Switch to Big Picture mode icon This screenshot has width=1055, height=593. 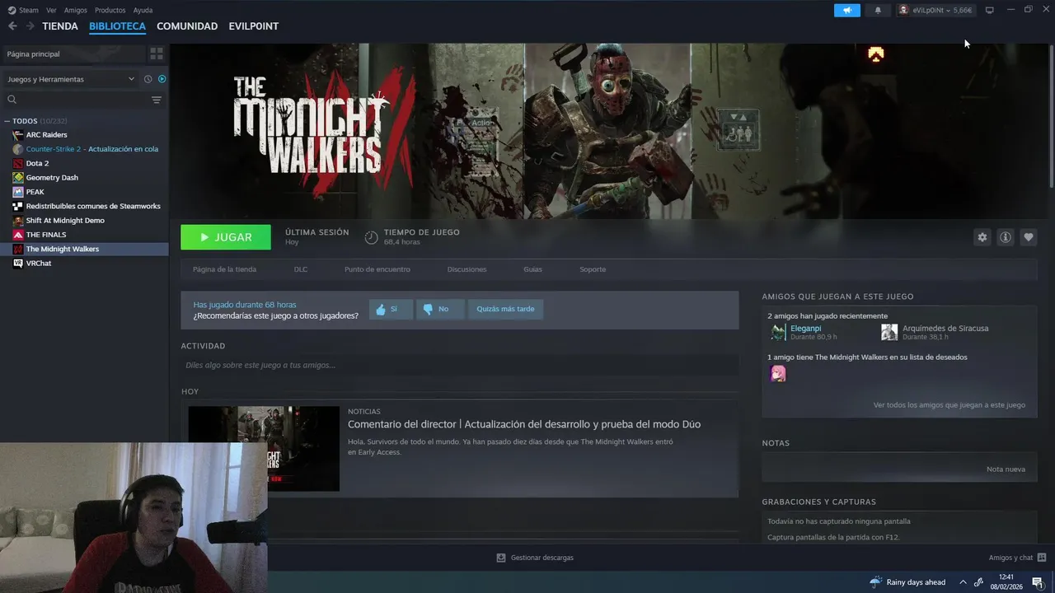tap(990, 10)
